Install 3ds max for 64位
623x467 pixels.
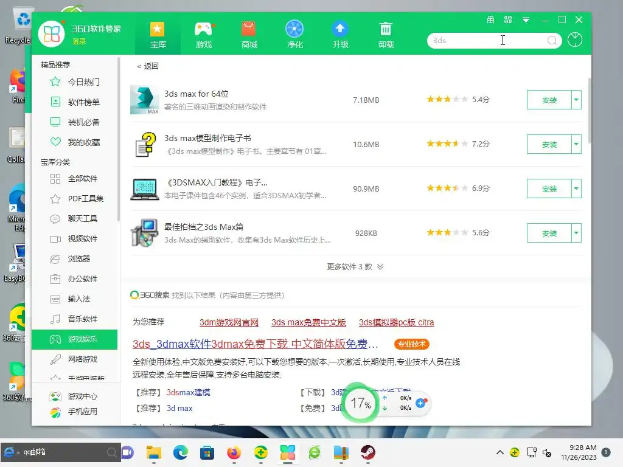tap(549, 100)
